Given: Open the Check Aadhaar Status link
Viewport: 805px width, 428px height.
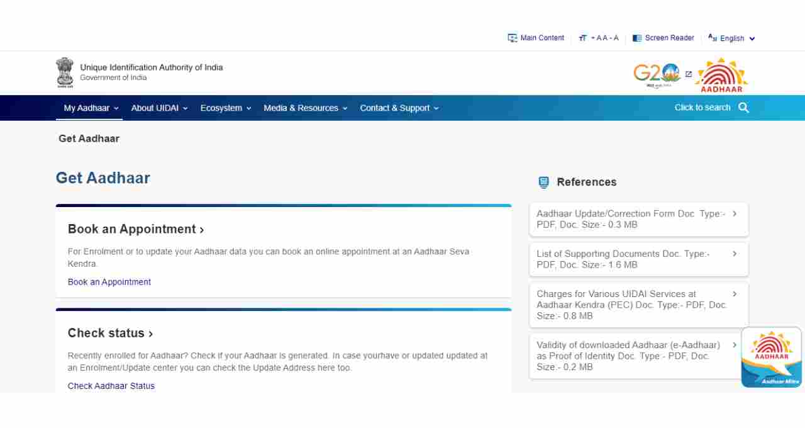Looking at the screenshot, I should tap(111, 386).
